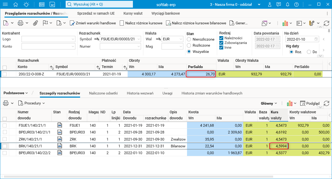
Task: Open the news panel icon
Action: (42, 4)
